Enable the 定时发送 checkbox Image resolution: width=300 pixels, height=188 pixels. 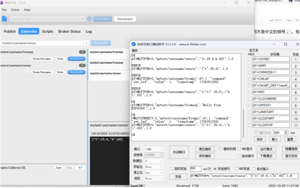click(171, 169)
